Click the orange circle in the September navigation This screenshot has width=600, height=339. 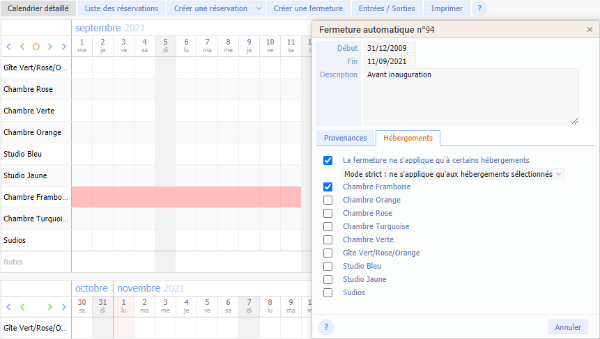point(36,47)
